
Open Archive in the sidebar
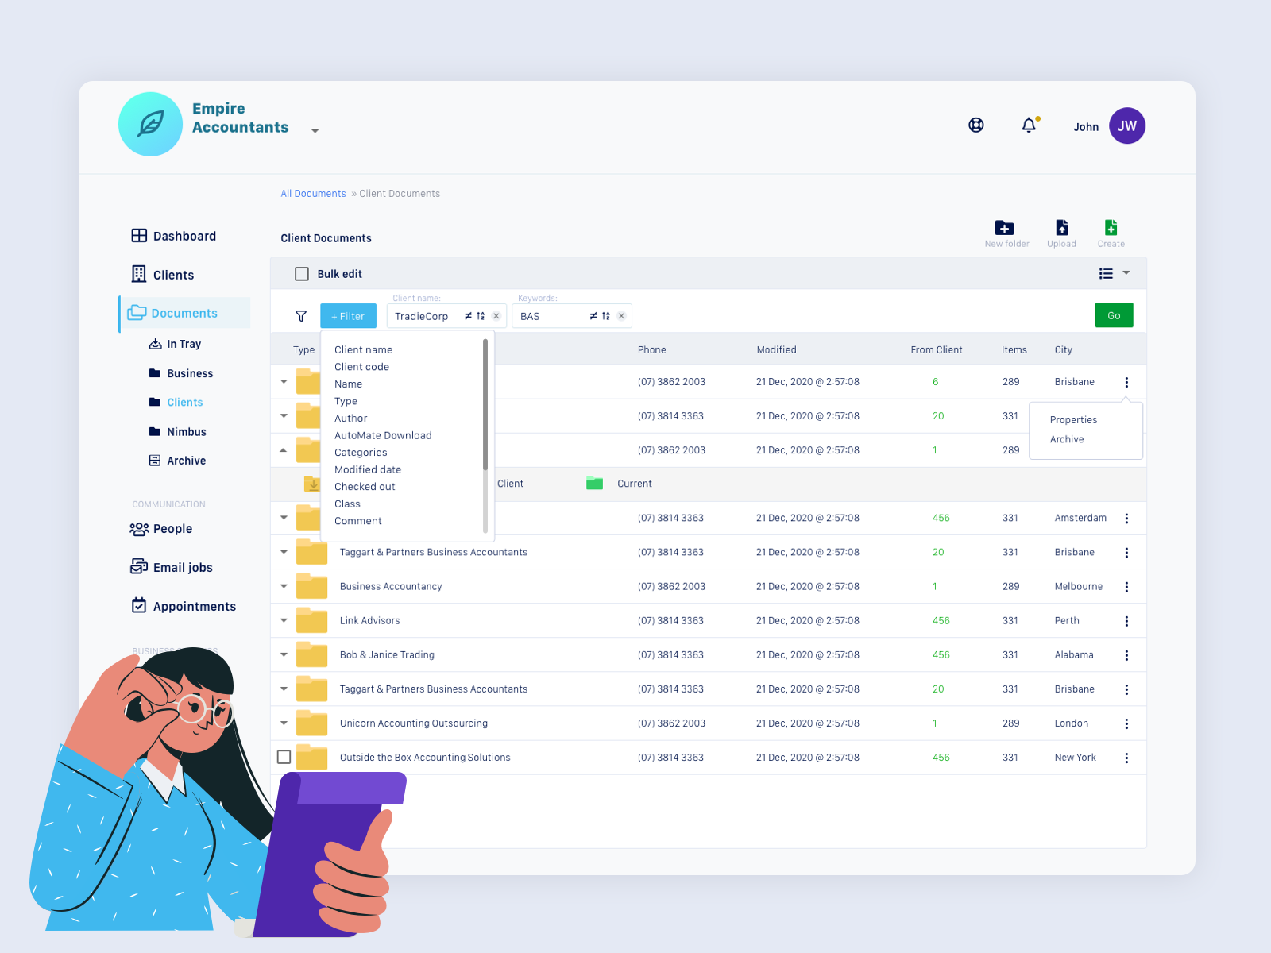coord(178,461)
